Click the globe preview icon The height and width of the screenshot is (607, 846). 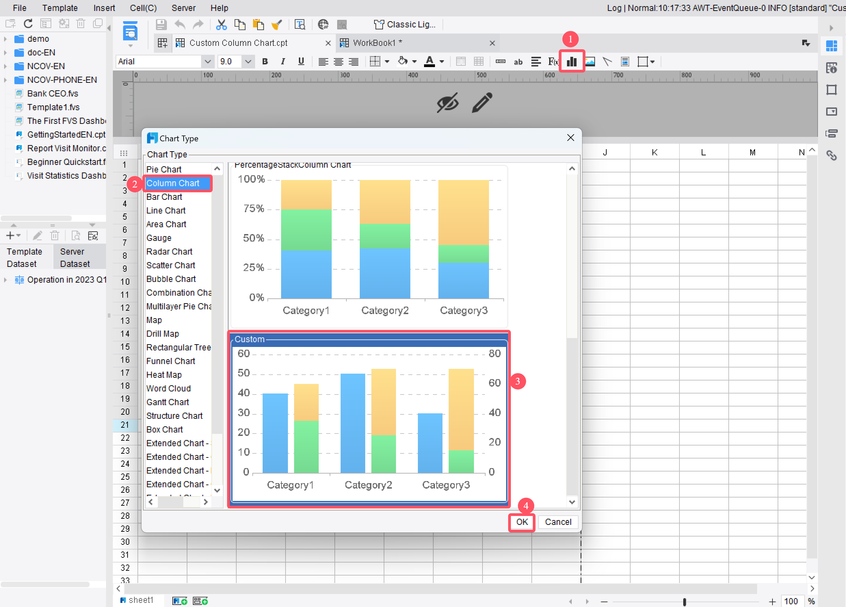pyautogui.click(x=323, y=25)
